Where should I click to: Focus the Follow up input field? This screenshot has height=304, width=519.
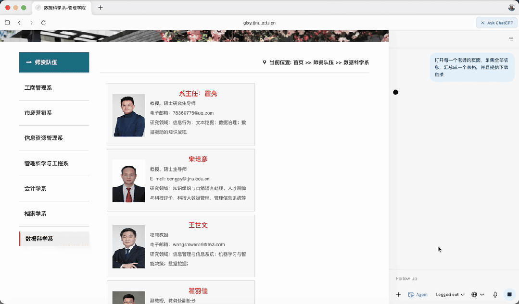(454, 279)
